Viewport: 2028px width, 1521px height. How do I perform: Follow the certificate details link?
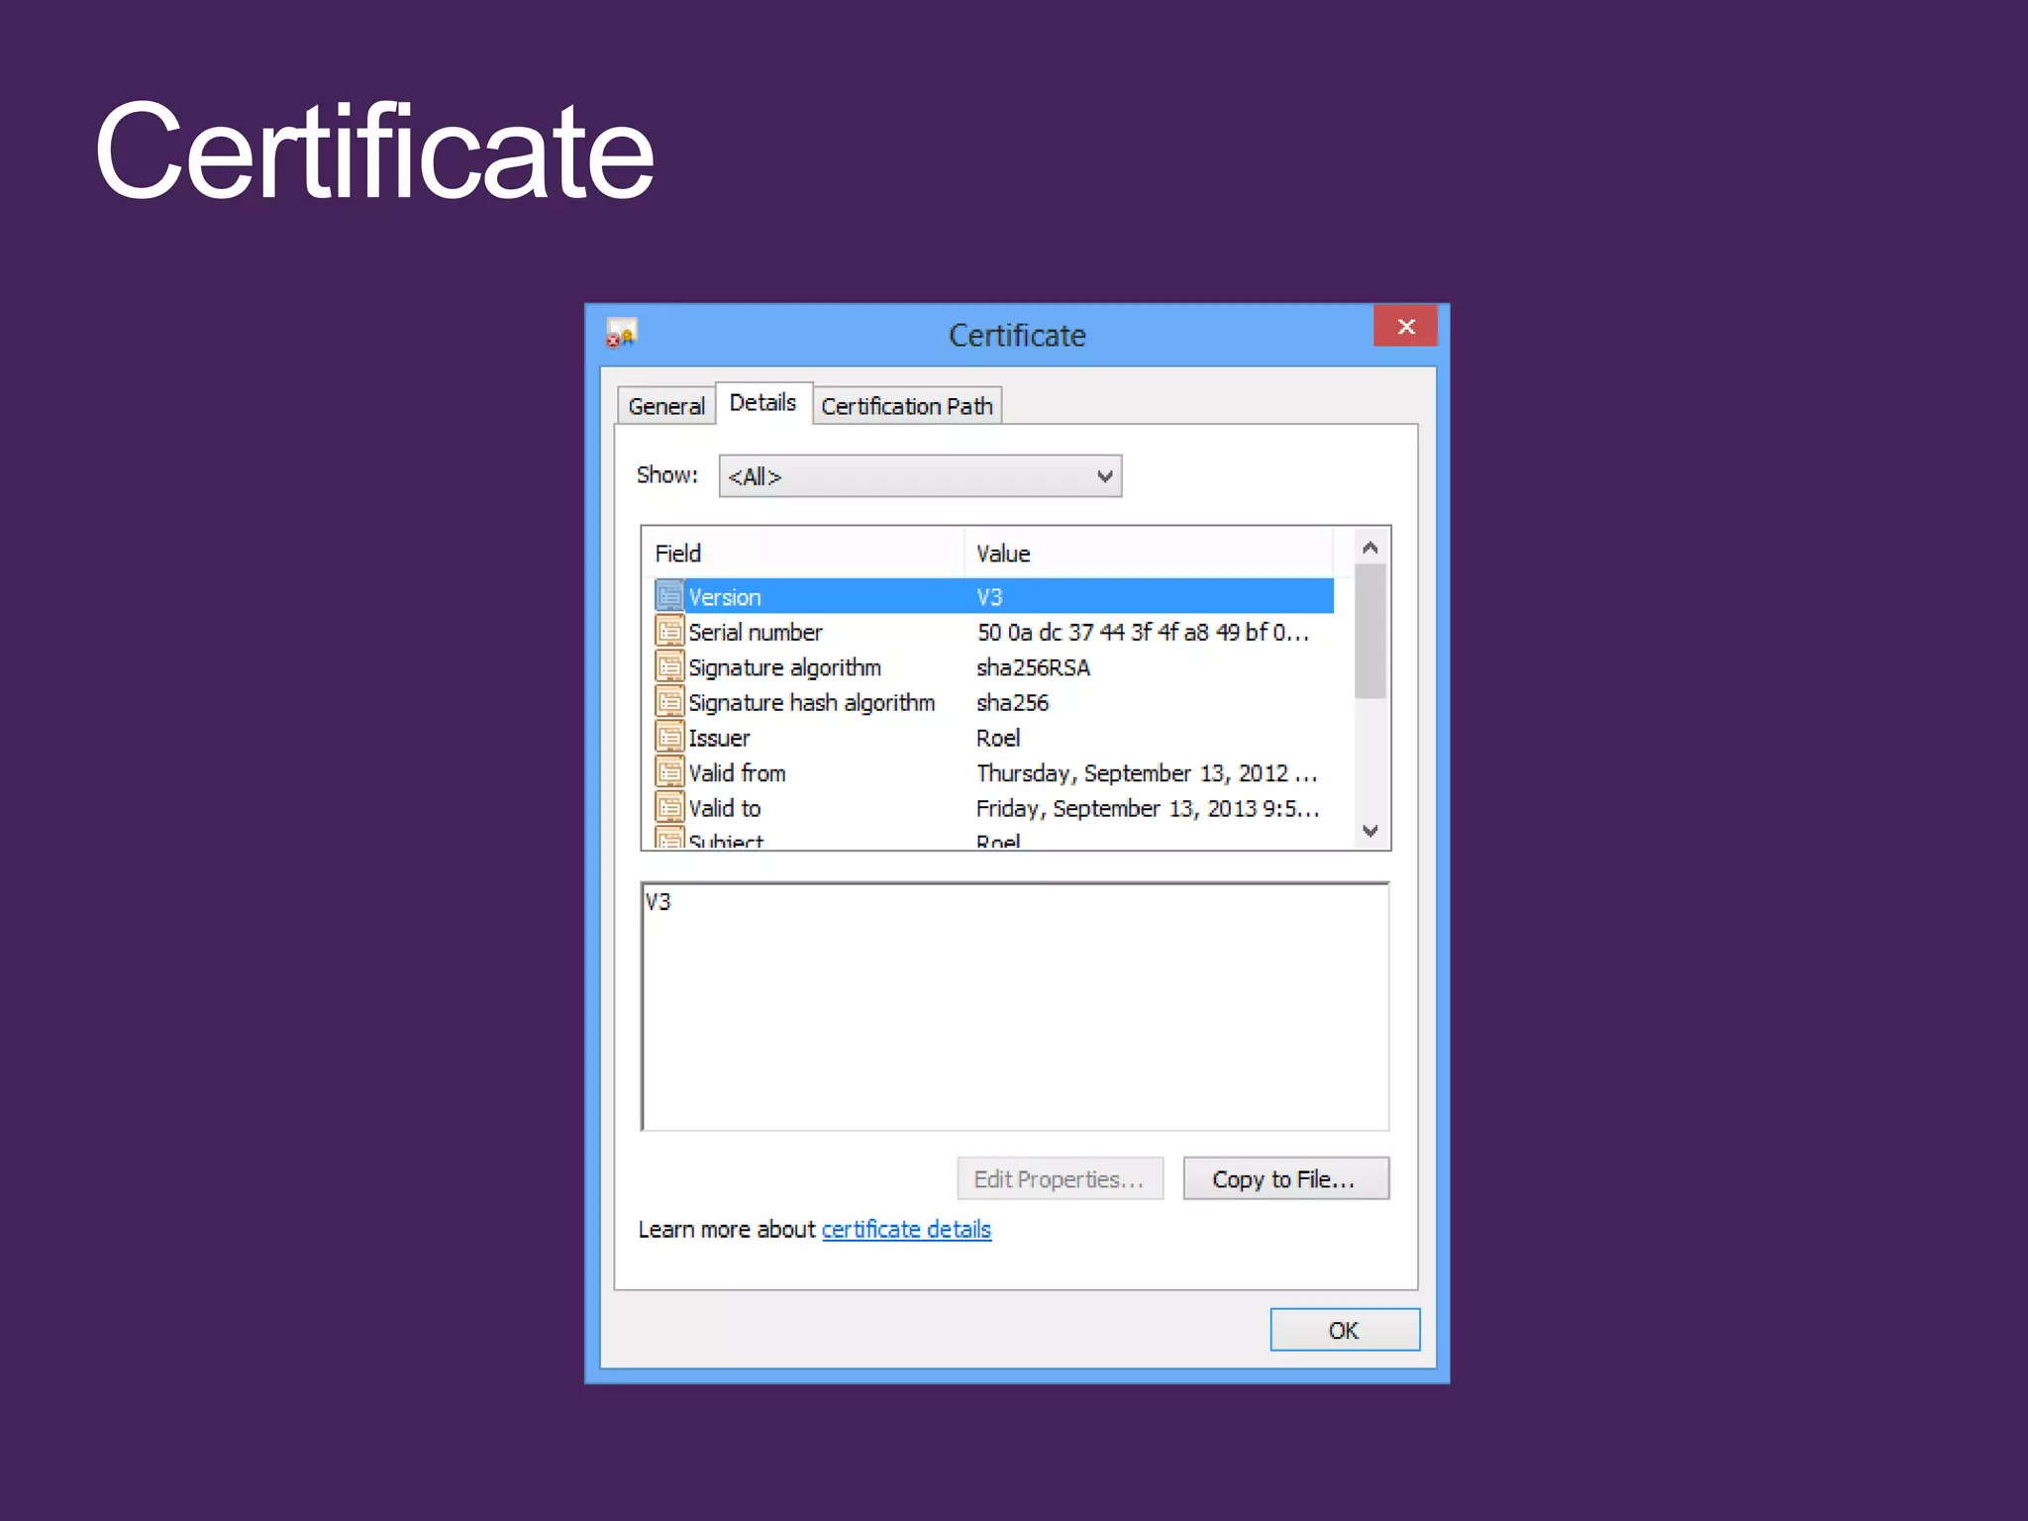(x=906, y=1229)
